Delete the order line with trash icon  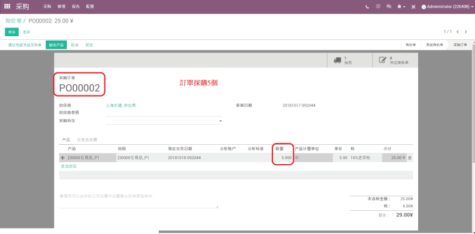pos(409,158)
